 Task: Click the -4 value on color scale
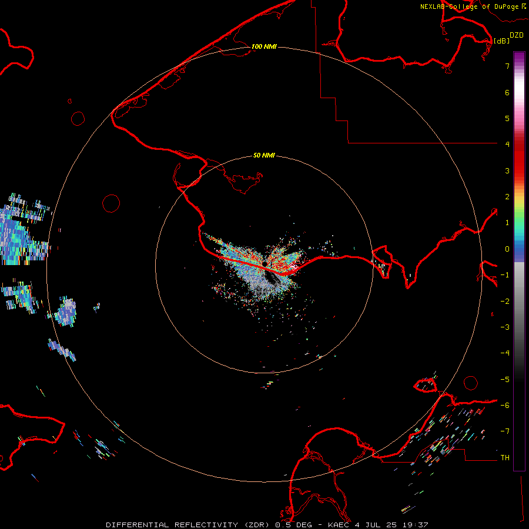coord(505,353)
